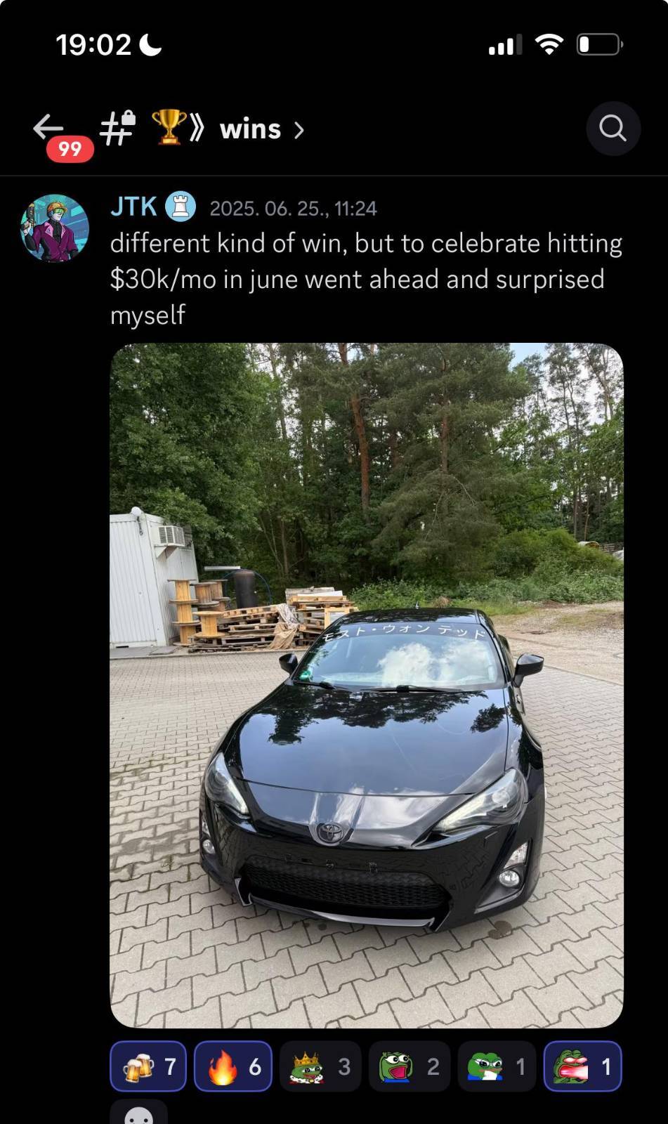Tap the battery indicator in status bar
Image resolution: width=668 pixels, height=1124 pixels.
599,45
